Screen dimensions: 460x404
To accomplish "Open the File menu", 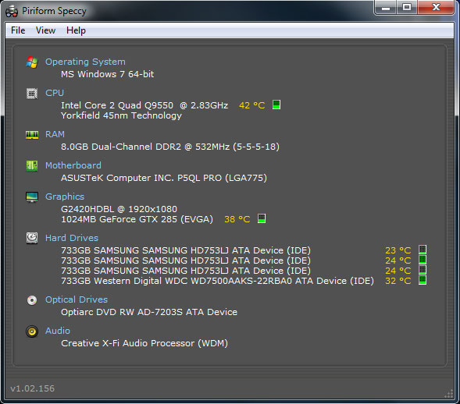I will pos(18,30).
